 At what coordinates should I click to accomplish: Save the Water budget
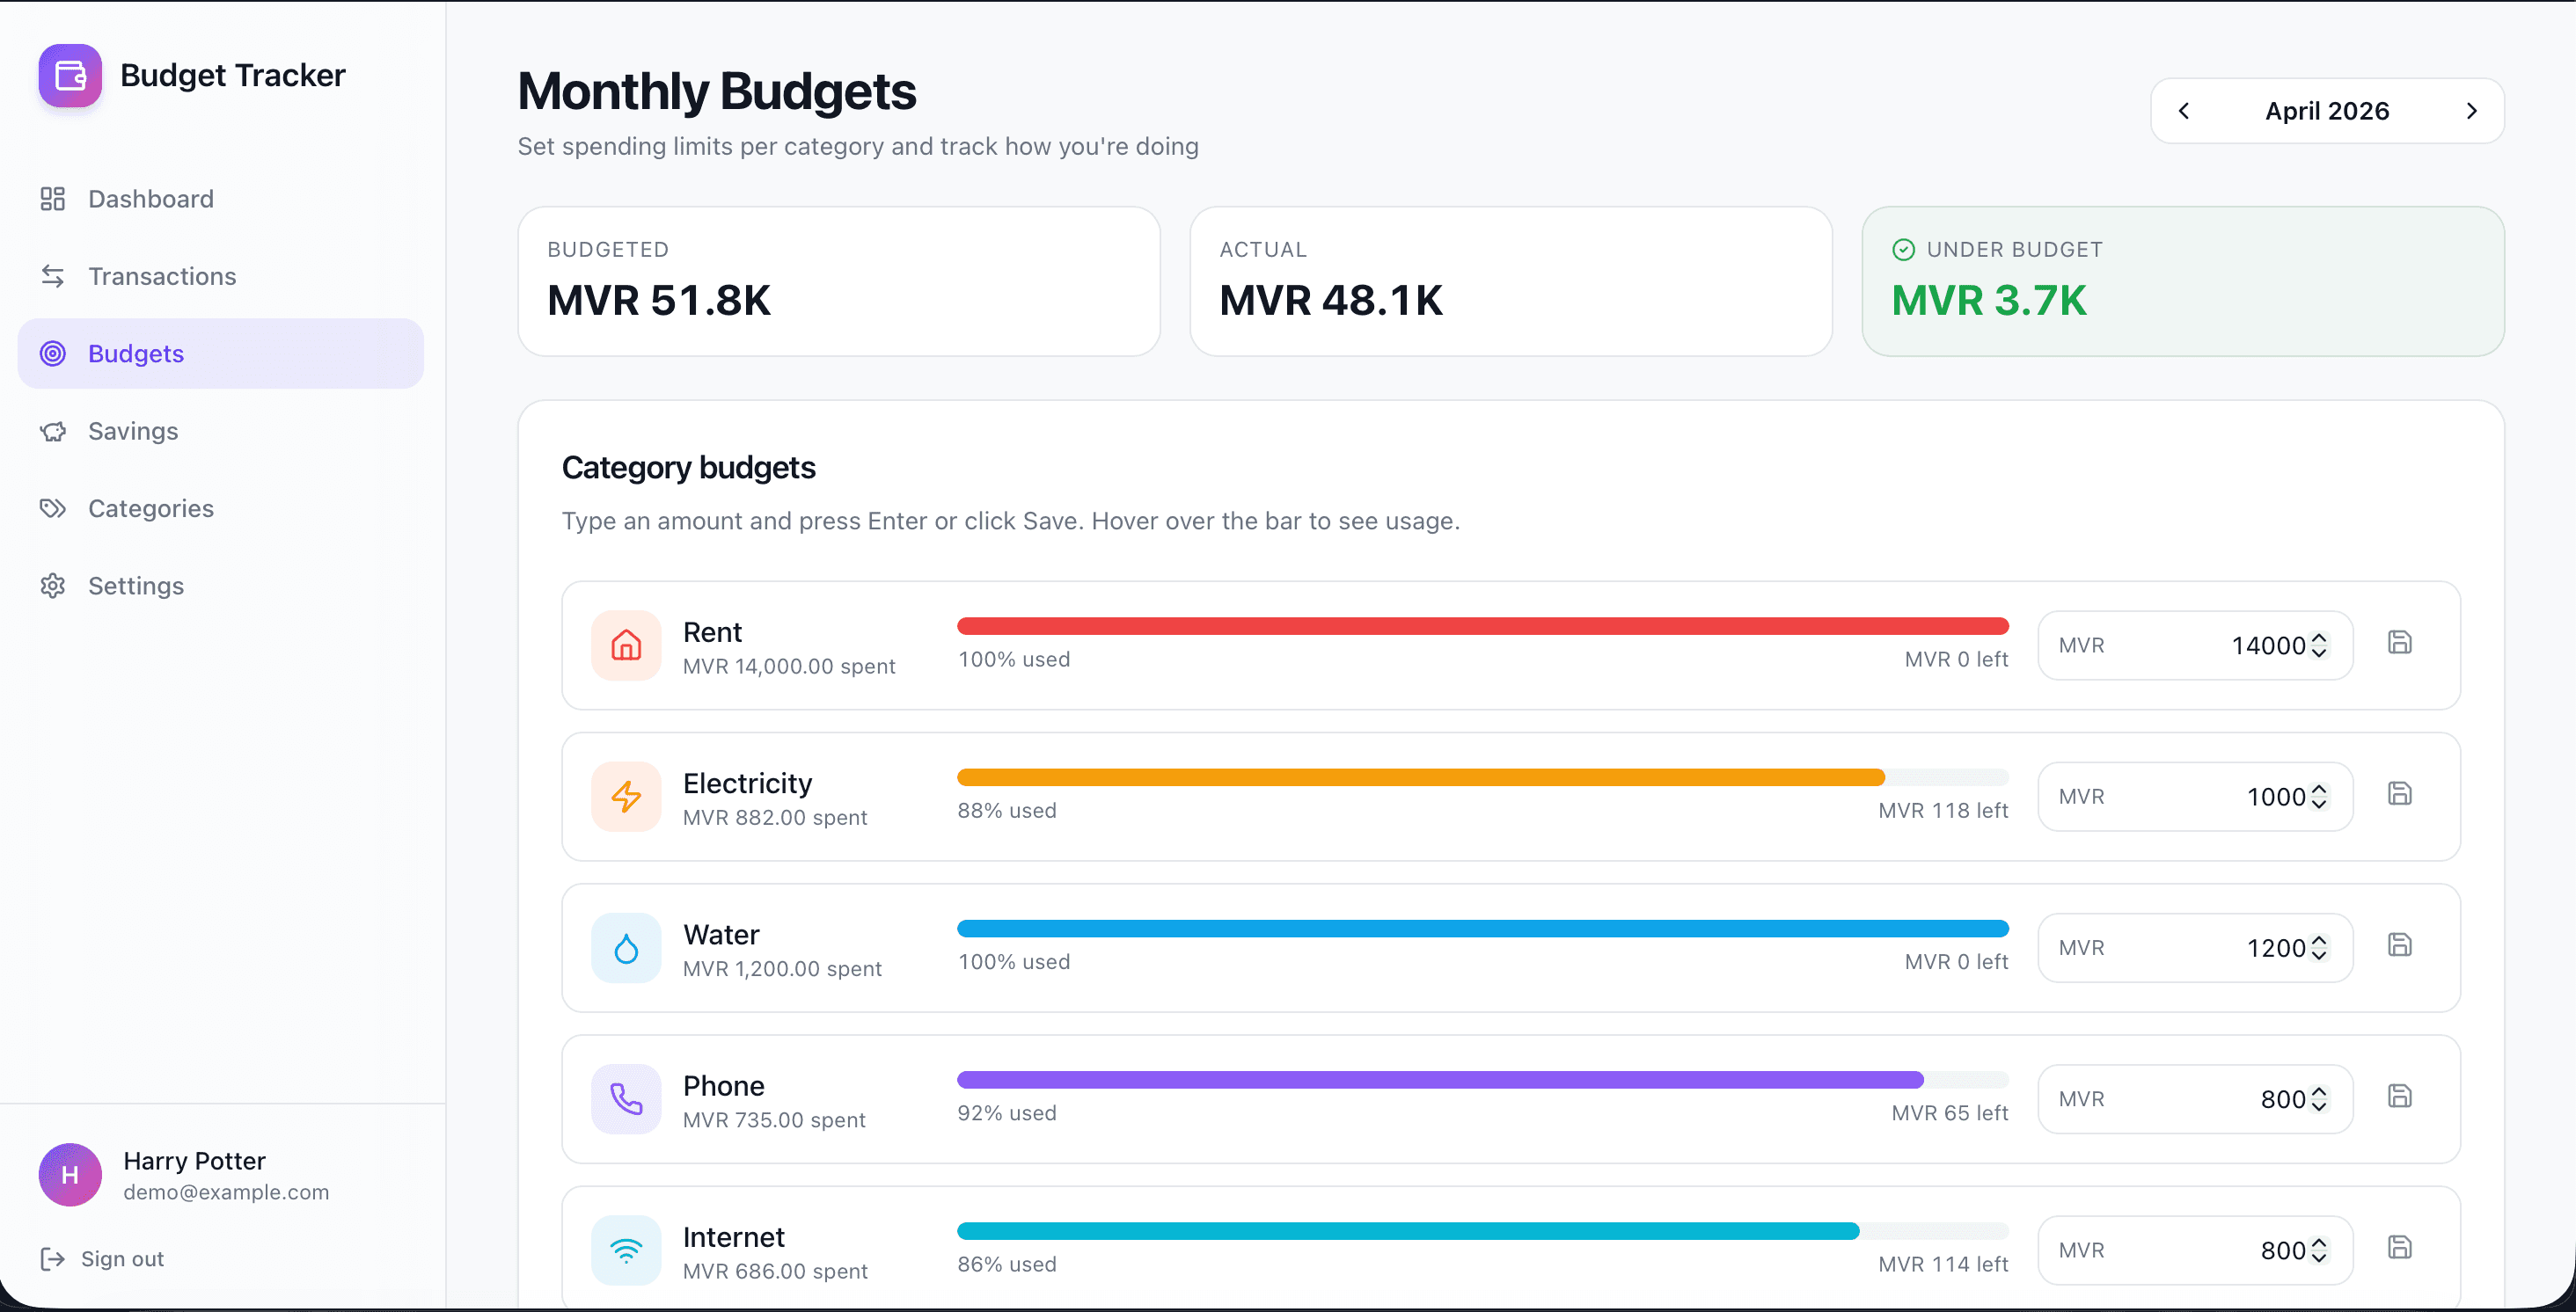(2400, 944)
